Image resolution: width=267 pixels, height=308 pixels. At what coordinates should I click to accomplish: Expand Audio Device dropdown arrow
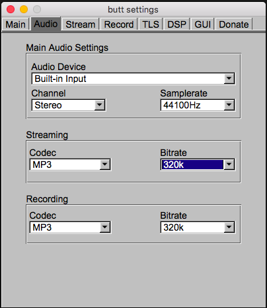tap(229, 79)
